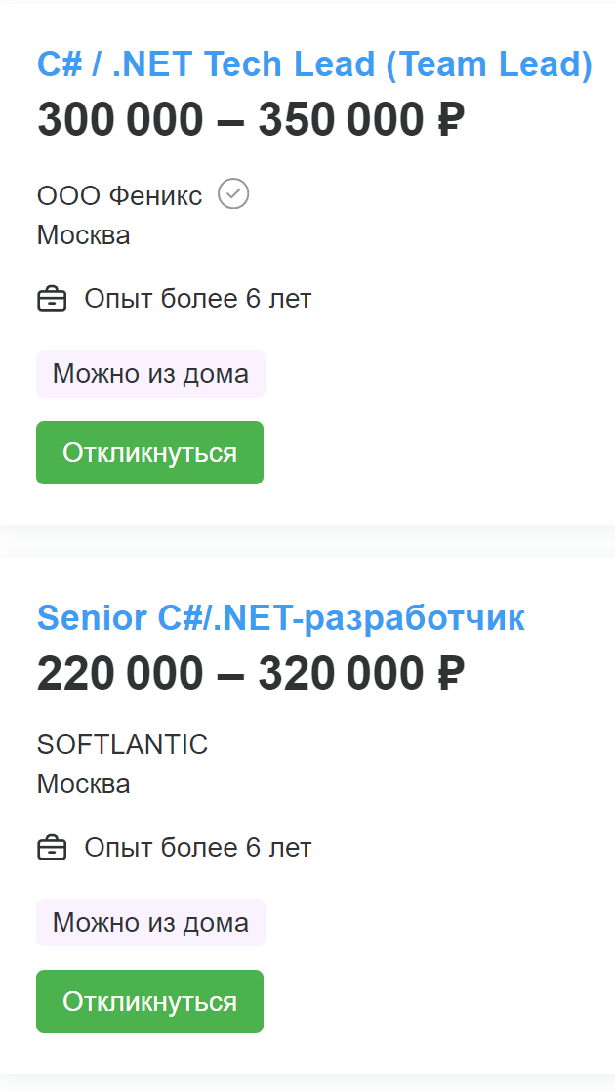
Task: Open the Senior C#/.NET-разработчик vacancy
Action: pos(281,617)
